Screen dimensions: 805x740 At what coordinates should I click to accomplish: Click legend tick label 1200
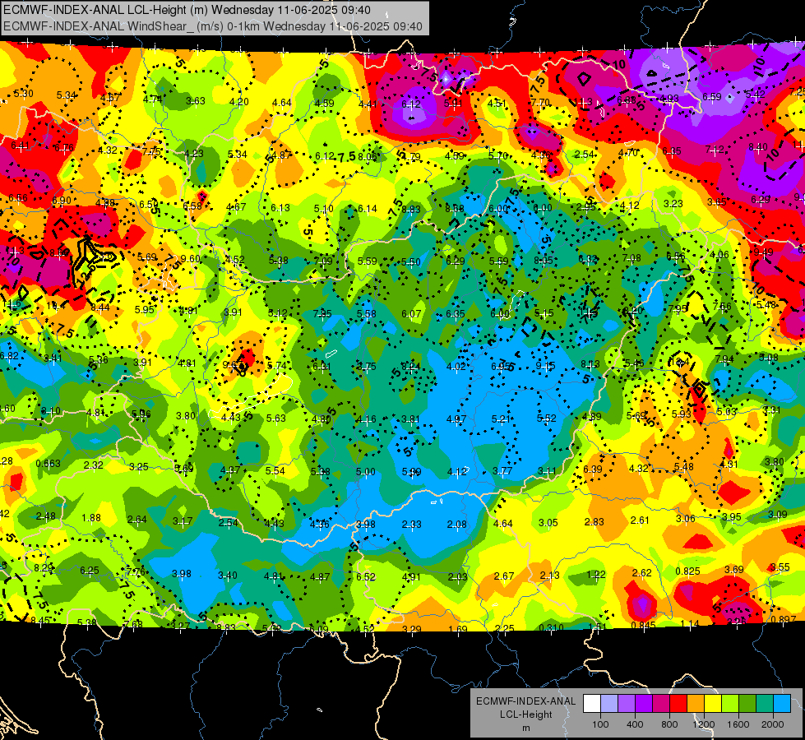[703, 724]
